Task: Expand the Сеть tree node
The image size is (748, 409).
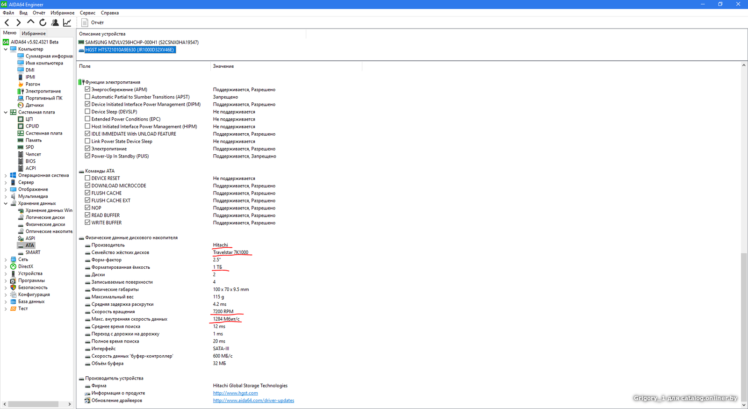Action: [6, 259]
